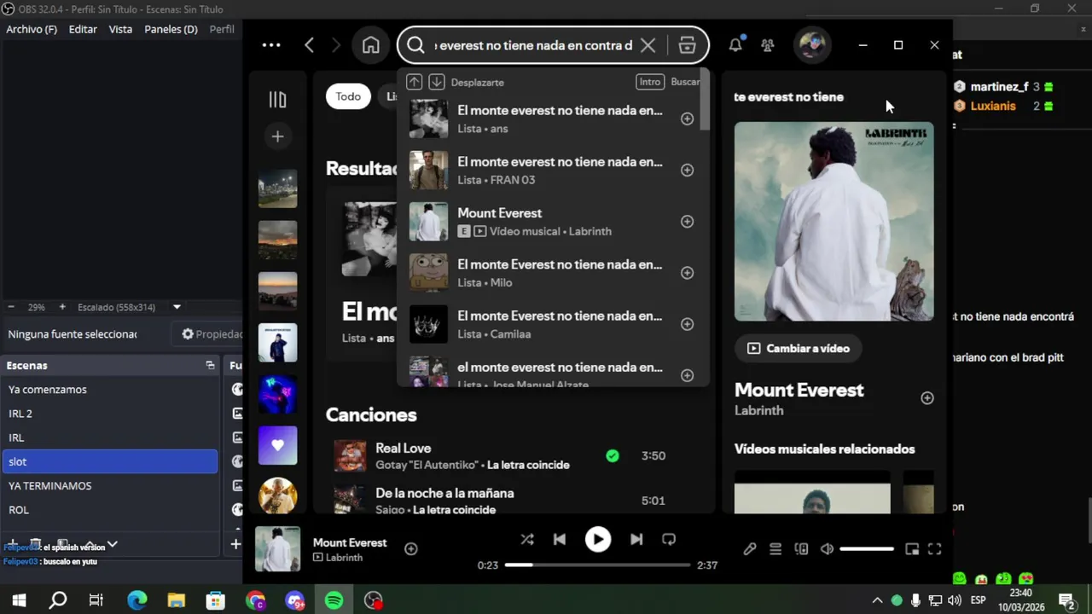Zoom out OBS preview with minus
The height and width of the screenshot is (614, 1092).
(x=11, y=307)
